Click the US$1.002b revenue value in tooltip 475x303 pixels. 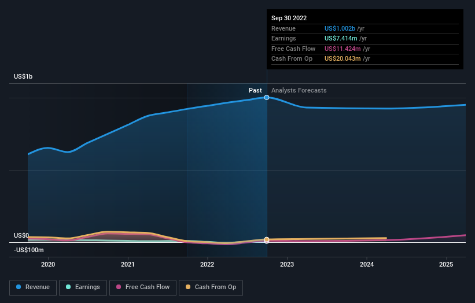pyautogui.click(x=340, y=28)
